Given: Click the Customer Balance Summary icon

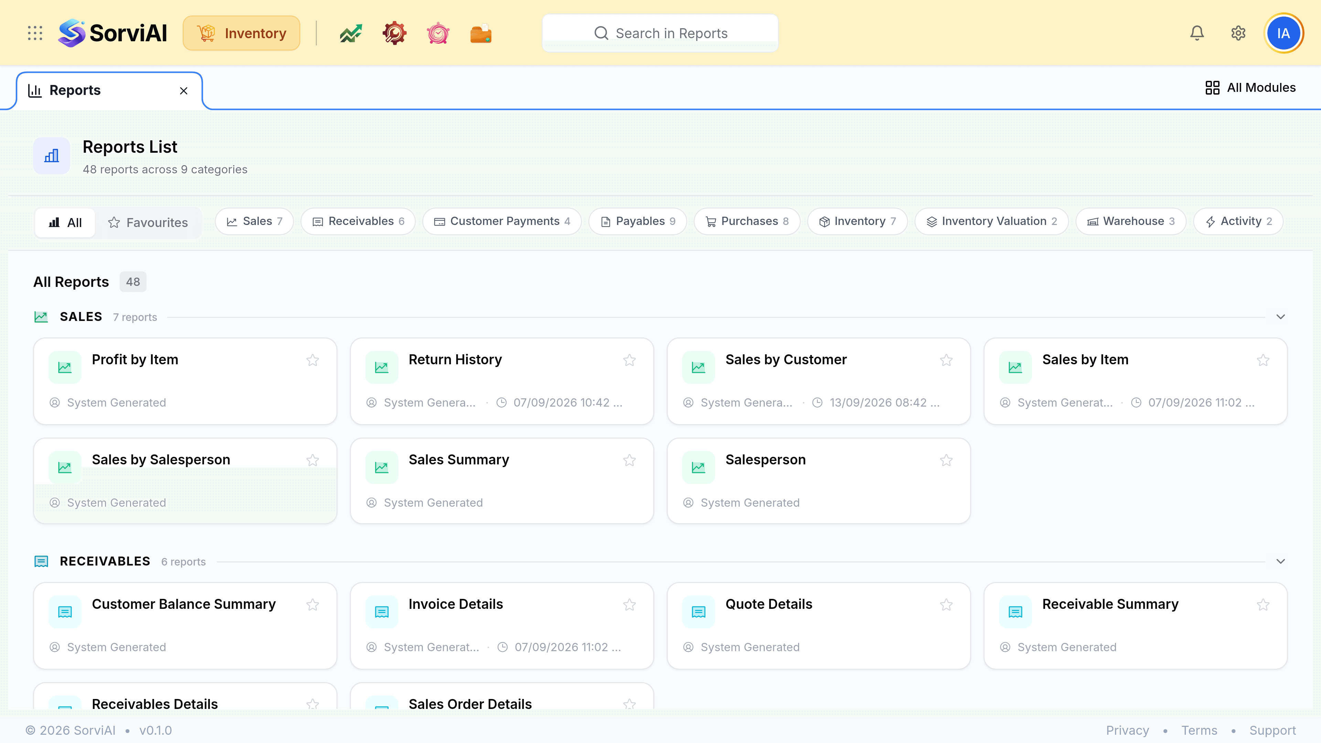Looking at the screenshot, I should point(65,612).
